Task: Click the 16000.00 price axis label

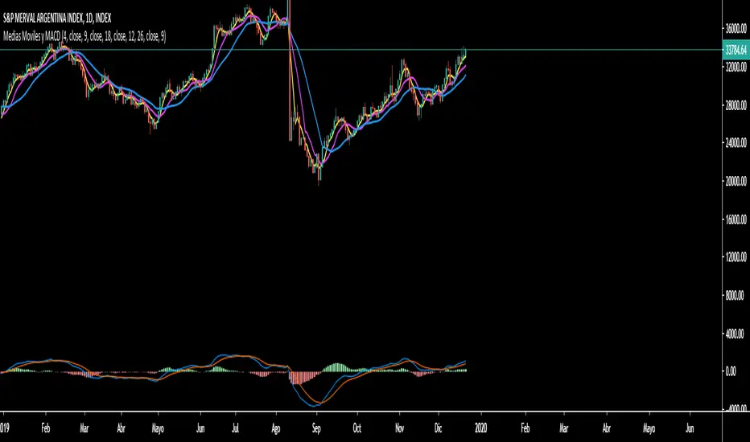Action: [736, 219]
